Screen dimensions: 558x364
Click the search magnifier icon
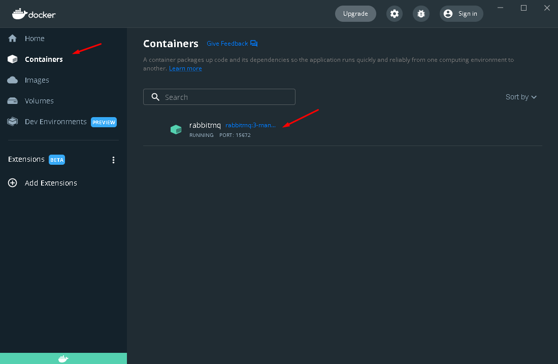pos(155,97)
